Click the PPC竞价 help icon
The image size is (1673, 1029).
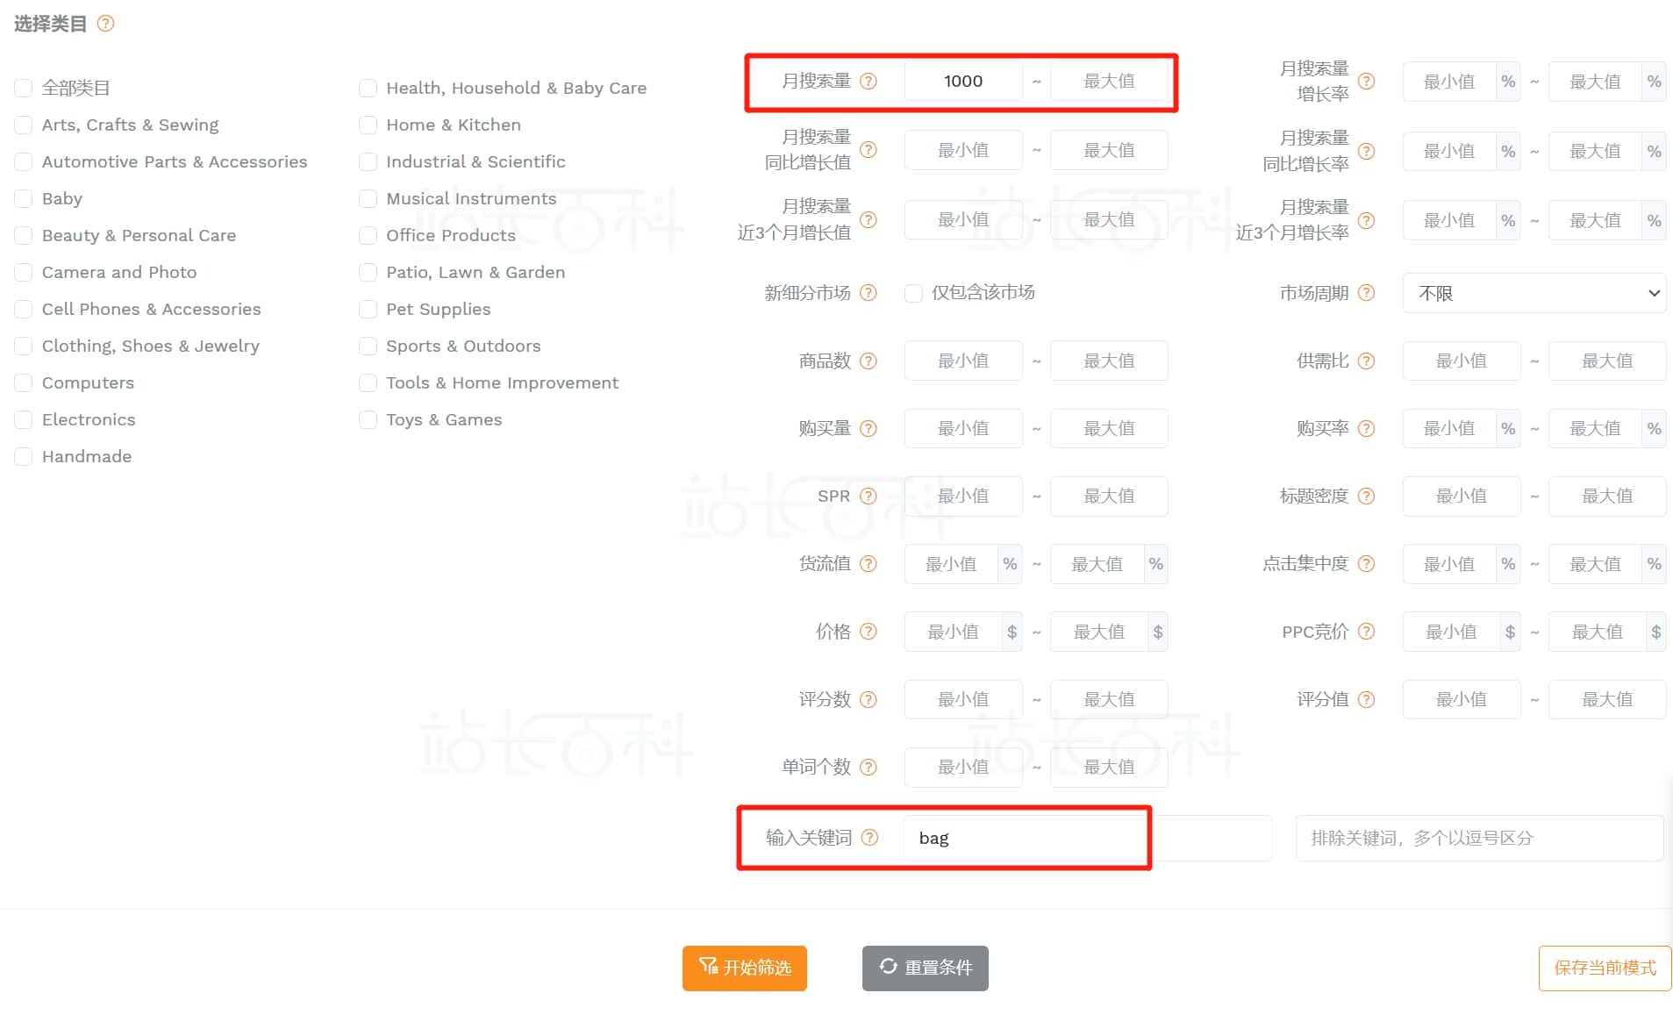pos(1365,631)
